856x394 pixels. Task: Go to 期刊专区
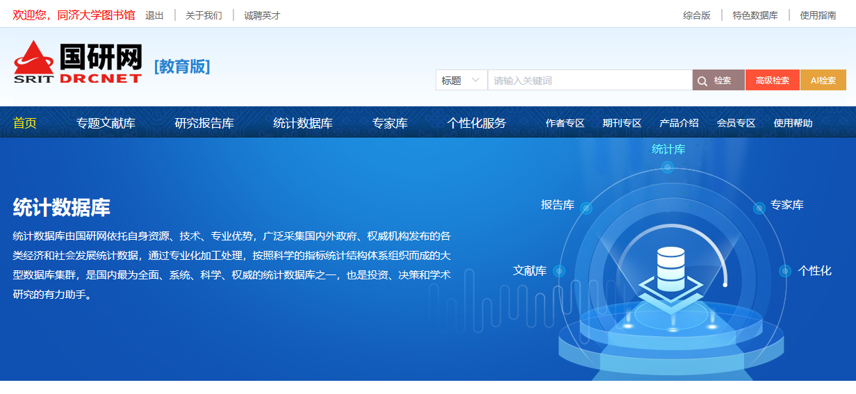tap(622, 123)
